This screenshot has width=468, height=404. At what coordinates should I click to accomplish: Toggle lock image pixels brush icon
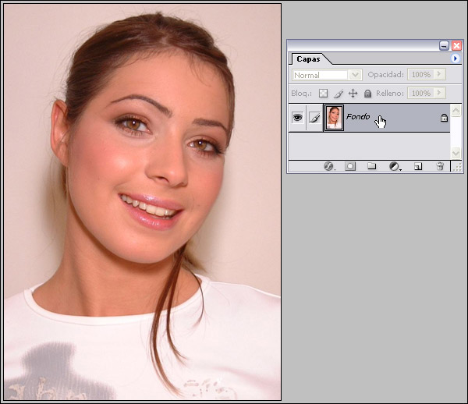tap(338, 93)
